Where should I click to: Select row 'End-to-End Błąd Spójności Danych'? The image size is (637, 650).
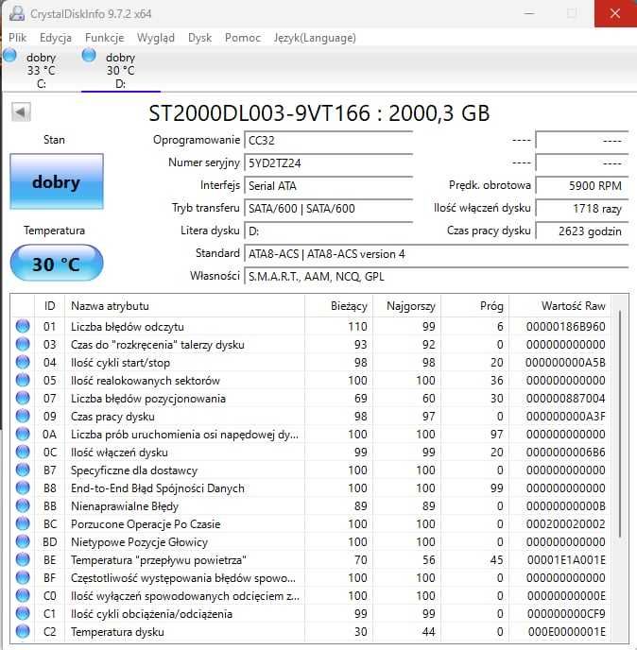pos(311,488)
